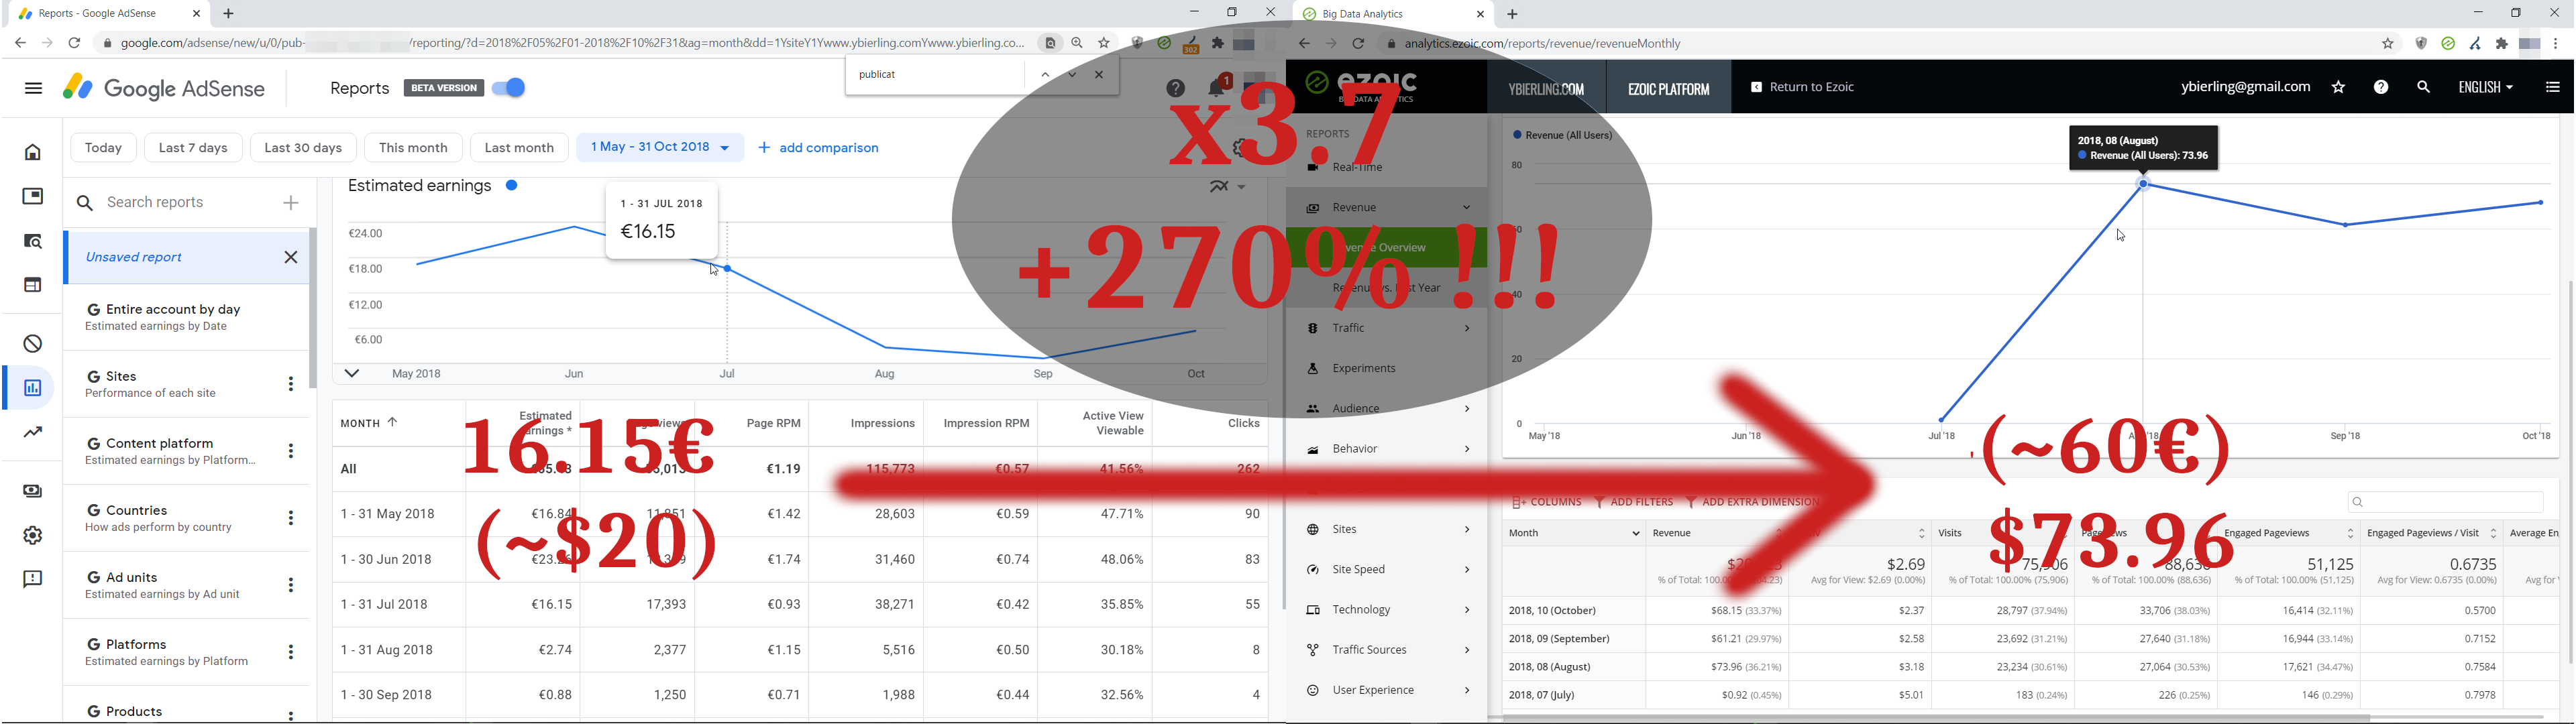Screen dimensions: 2576x724
Task: Click the Ezoic search magnifier icon
Action: pyautogui.click(x=2423, y=87)
